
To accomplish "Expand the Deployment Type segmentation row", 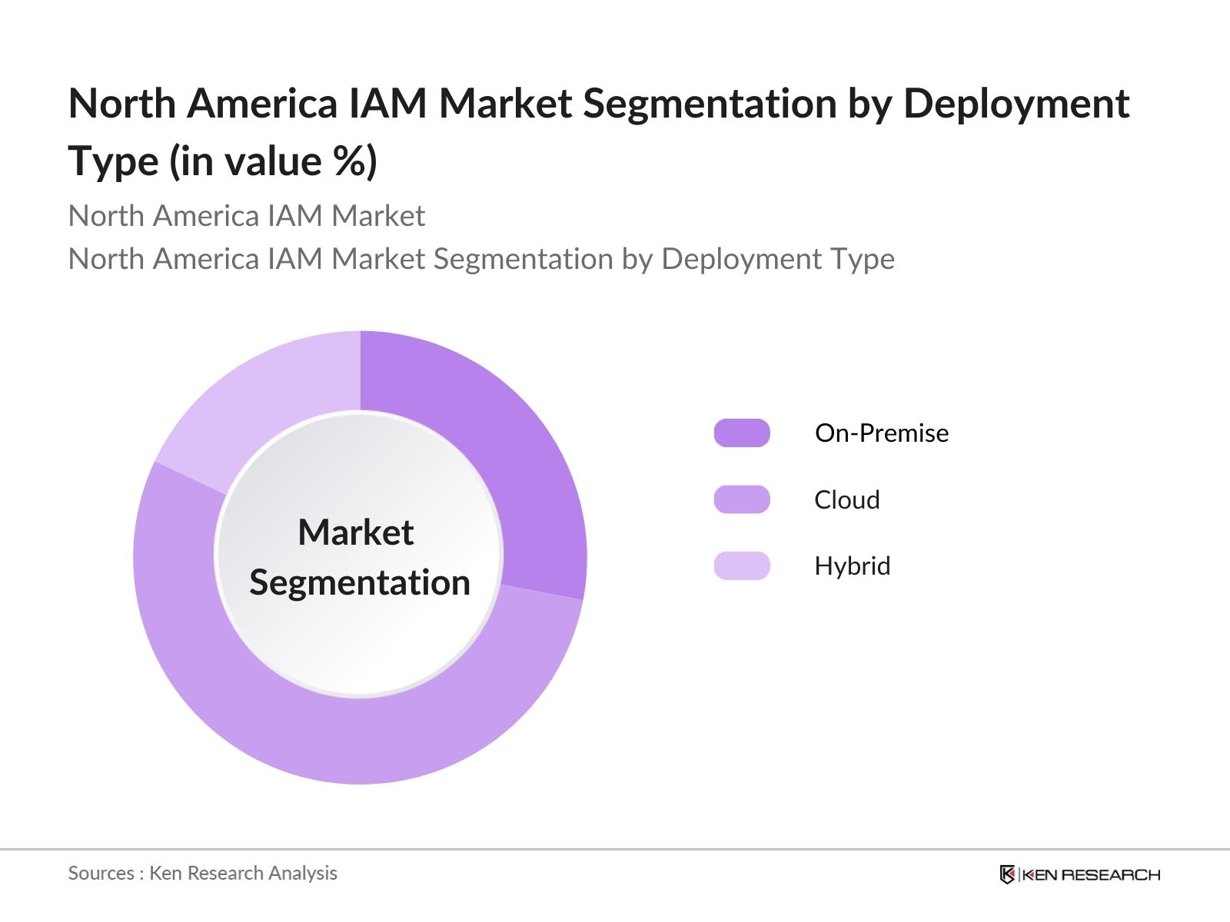I will point(482,259).
